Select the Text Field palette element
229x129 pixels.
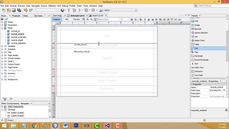click(x=198, y=75)
